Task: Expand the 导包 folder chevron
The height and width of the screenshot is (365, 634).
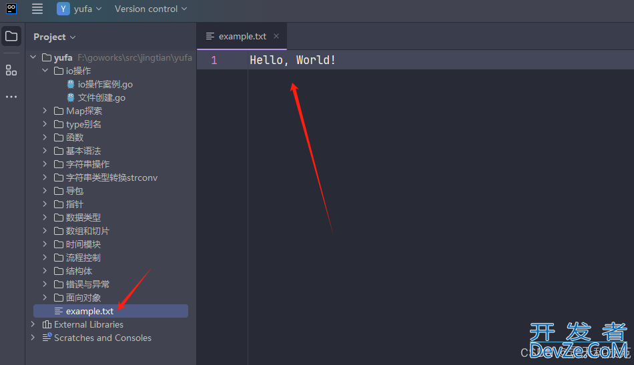Action: (x=45, y=191)
